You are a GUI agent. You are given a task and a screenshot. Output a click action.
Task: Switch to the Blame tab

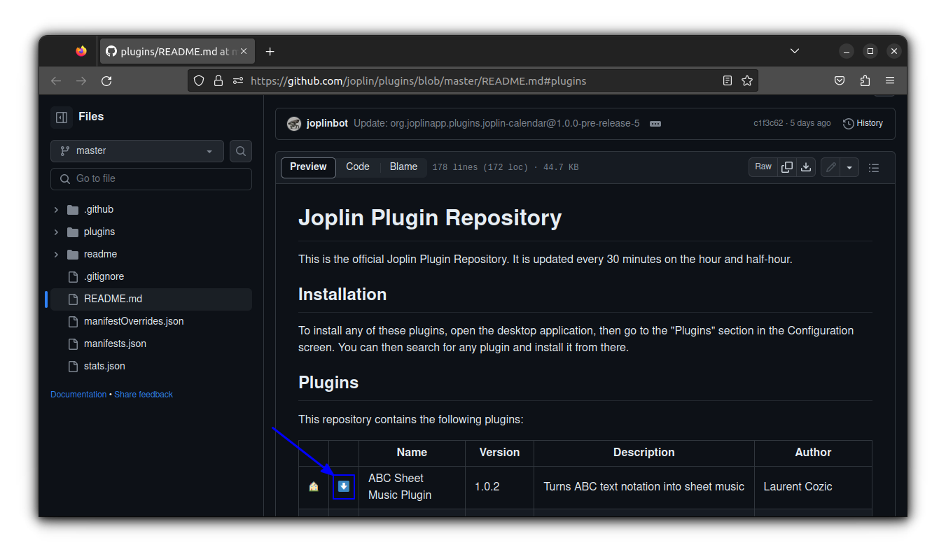[x=403, y=167]
